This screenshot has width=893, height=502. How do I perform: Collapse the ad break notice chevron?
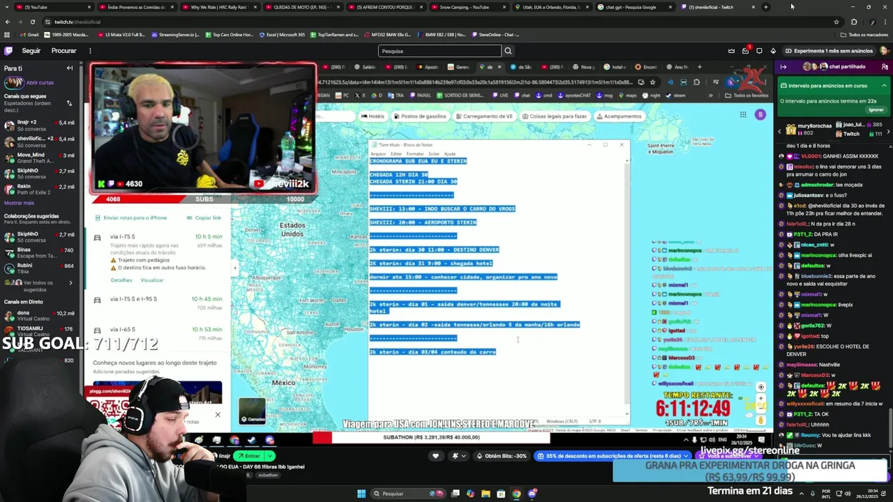(884, 86)
